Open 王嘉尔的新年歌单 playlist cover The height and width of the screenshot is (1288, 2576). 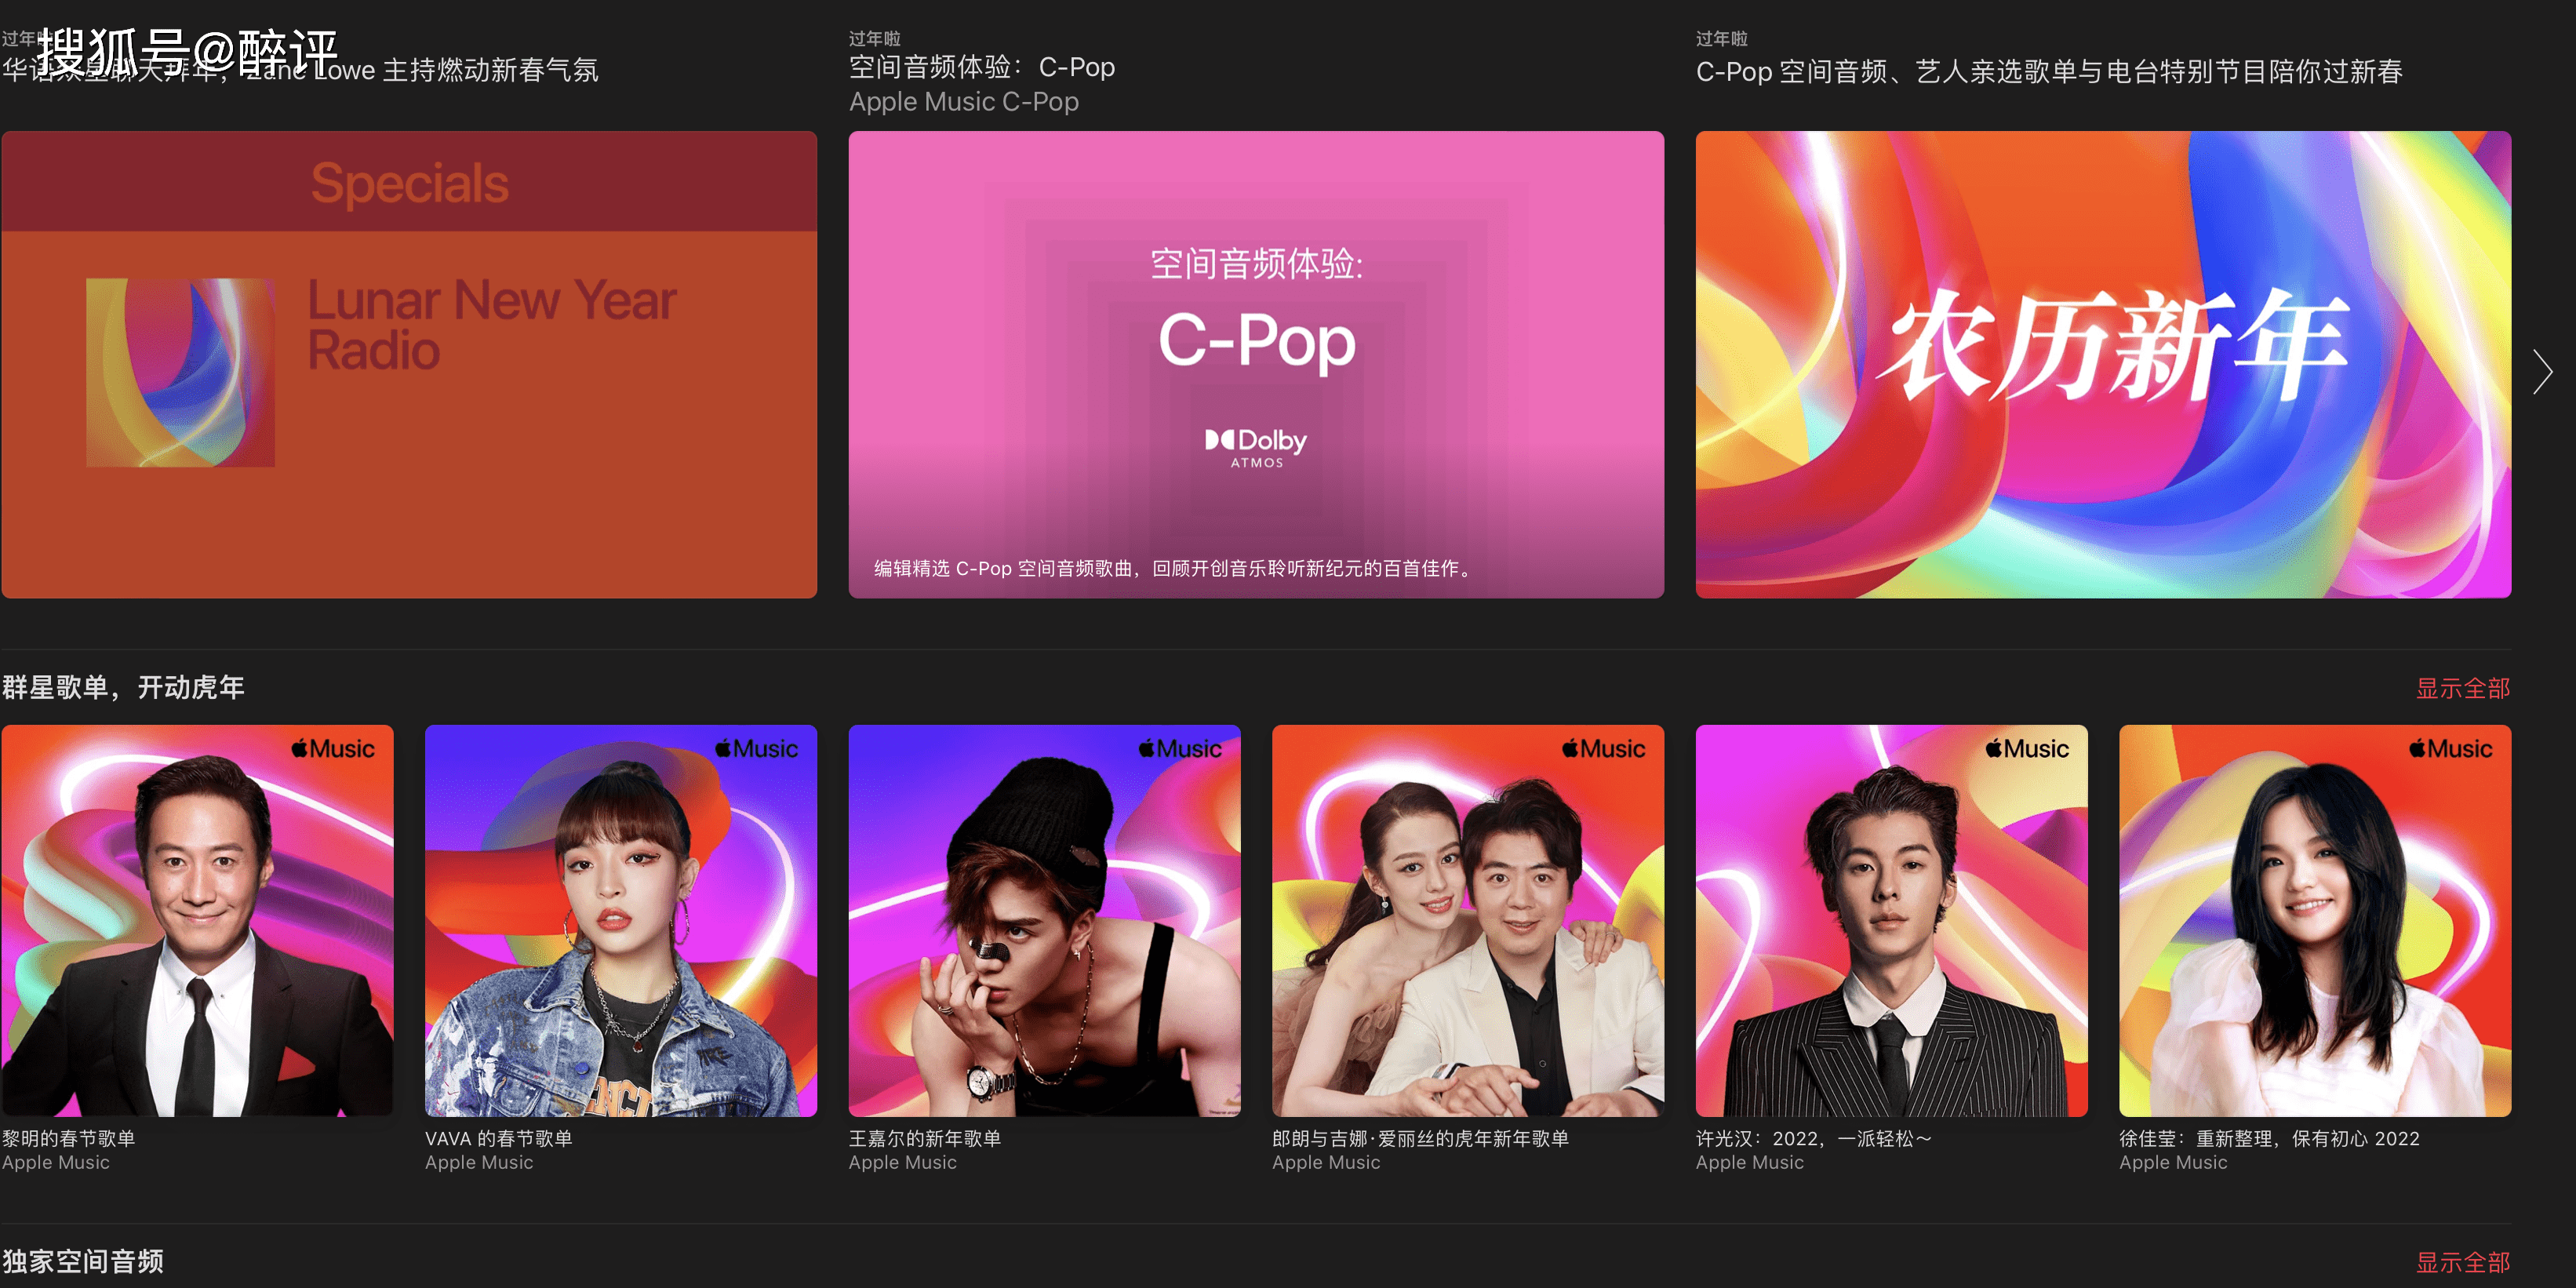(1044, 920)
